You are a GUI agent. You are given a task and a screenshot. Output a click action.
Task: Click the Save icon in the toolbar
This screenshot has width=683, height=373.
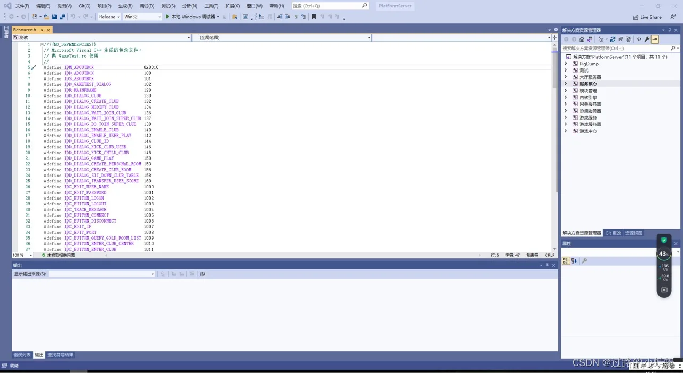[54, 17]
